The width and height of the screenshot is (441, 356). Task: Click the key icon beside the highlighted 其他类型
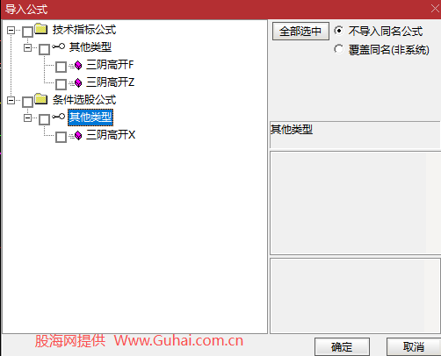coord(58,117)
